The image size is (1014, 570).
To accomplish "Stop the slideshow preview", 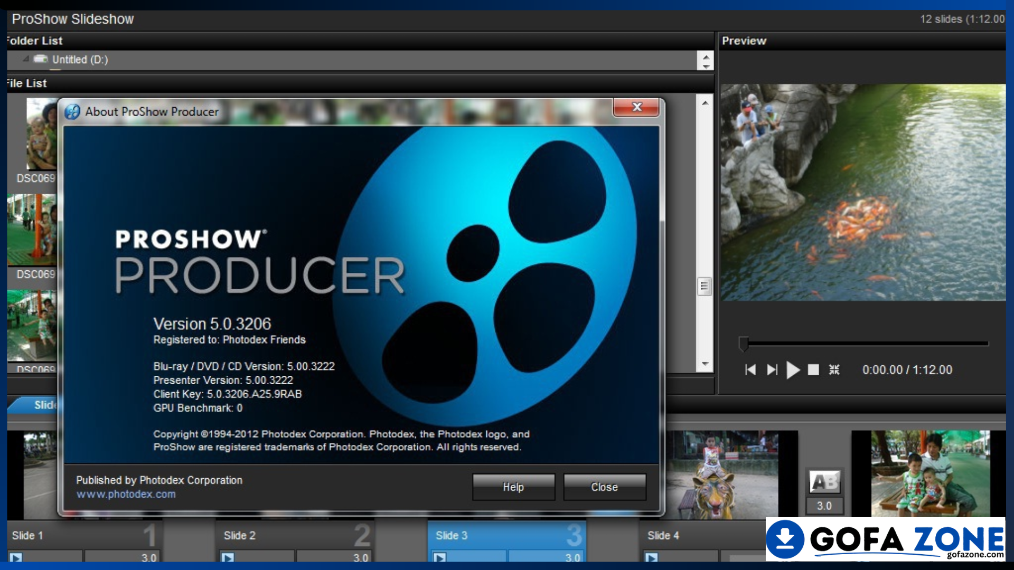I will tap(813, 370).
